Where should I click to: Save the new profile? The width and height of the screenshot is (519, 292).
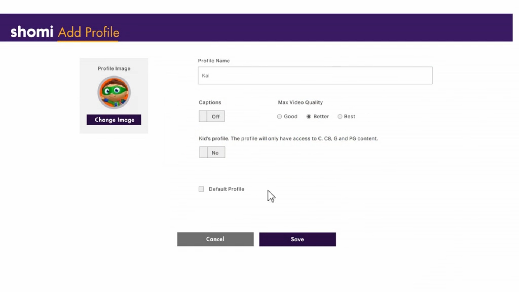point(297,239)
